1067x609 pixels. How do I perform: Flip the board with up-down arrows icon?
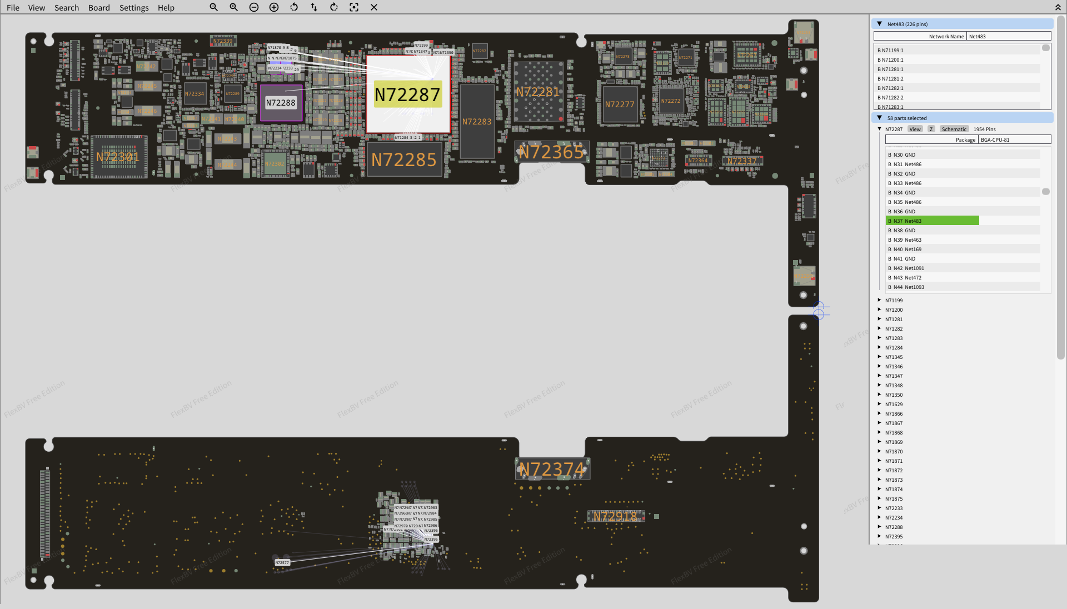click(314, 7)
